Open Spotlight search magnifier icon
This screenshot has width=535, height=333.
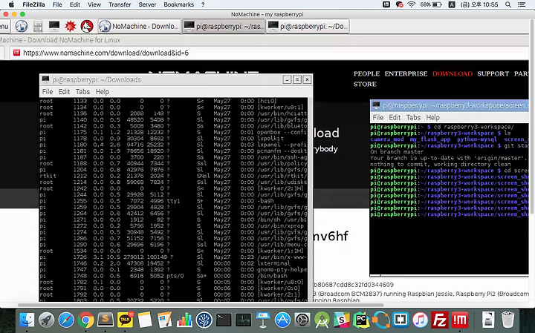click(x=508, y=4)
